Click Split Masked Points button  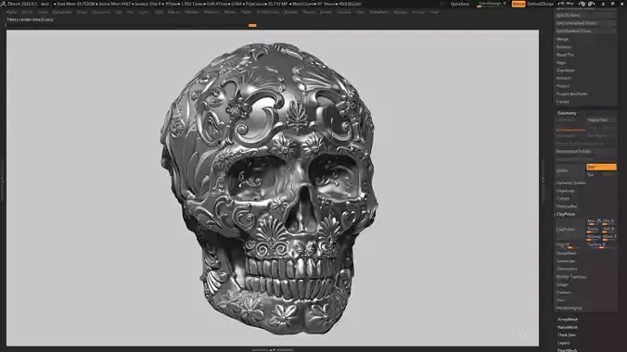(586, 31)
